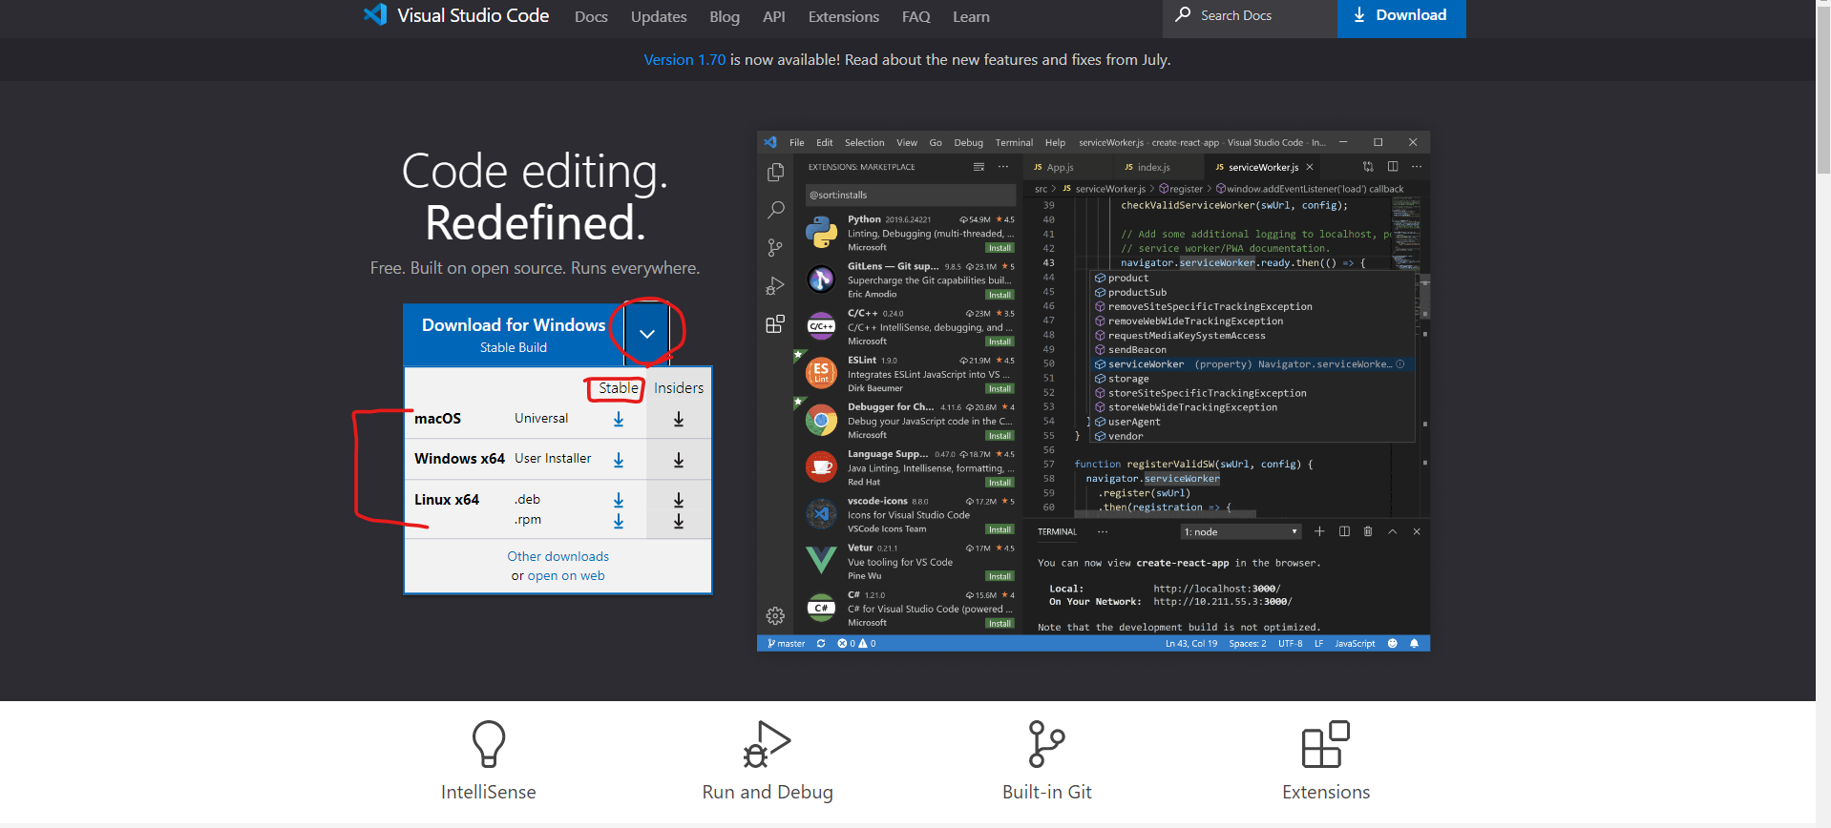
Task: Download Linux .rpm stable package
Action: point(619,521)
